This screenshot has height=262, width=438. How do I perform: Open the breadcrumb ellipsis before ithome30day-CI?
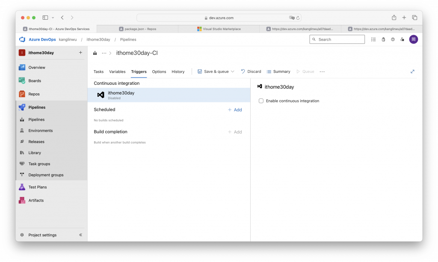point(104,53)
